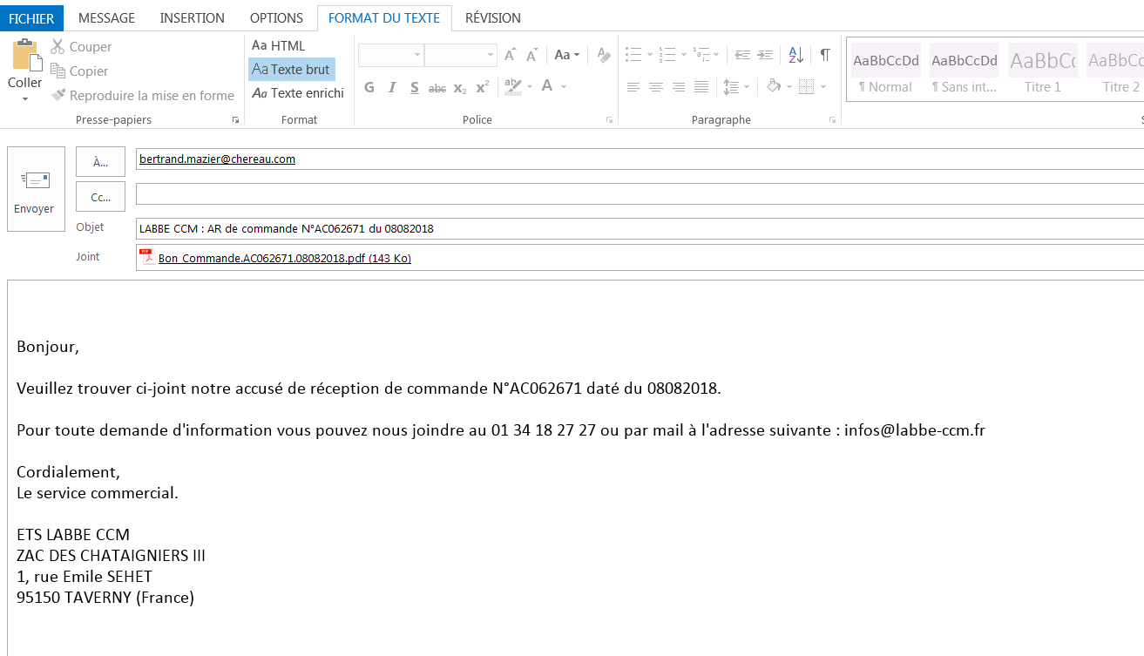Click recipient bertrand.mazier@chereau.com
This screenshot has height=656, width=1144.
pos(217,159)
